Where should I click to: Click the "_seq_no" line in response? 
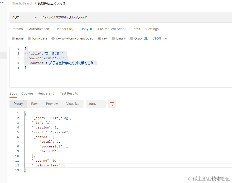click(44, 161)
